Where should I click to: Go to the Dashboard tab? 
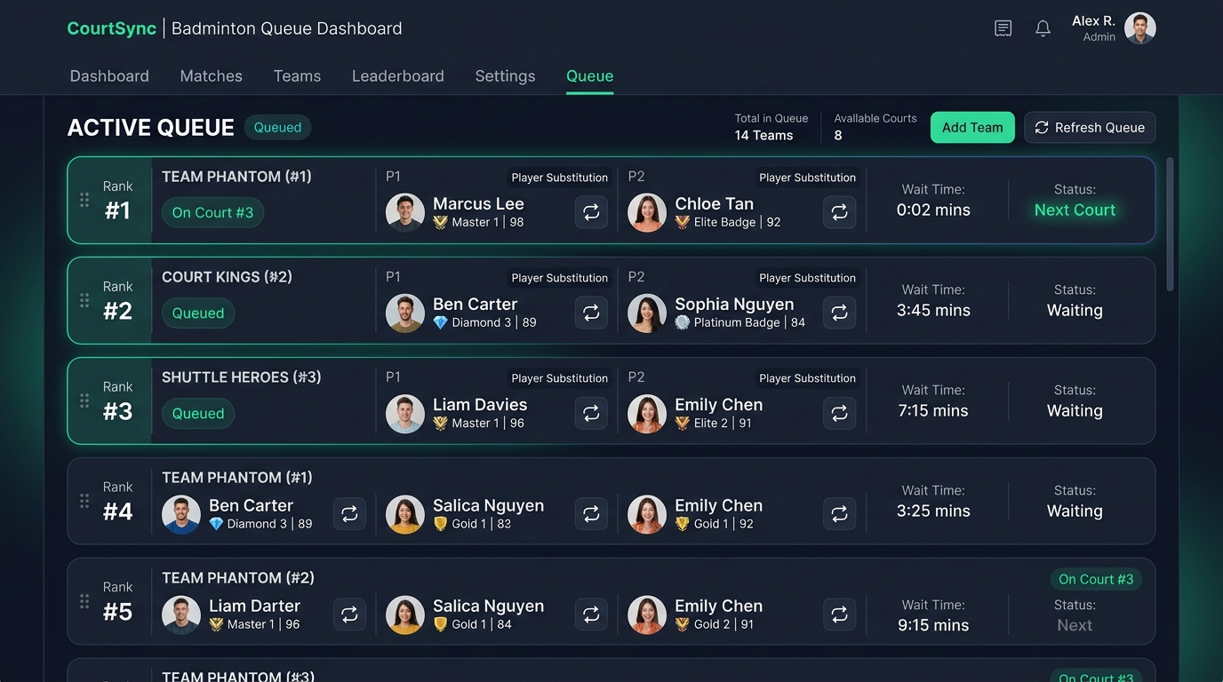coord(109,76)
